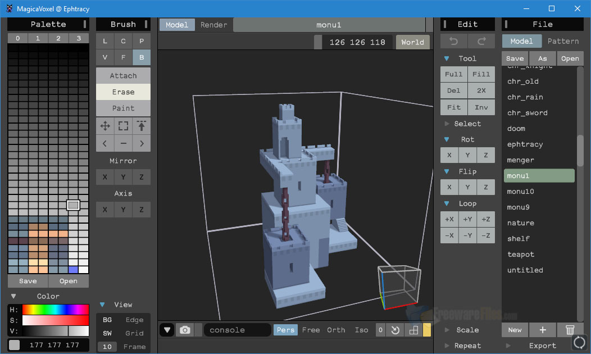This screenshot has width=591, height=354.
Task: Switch to the Pattern tab in the File panel
Action: coord(563,40)
